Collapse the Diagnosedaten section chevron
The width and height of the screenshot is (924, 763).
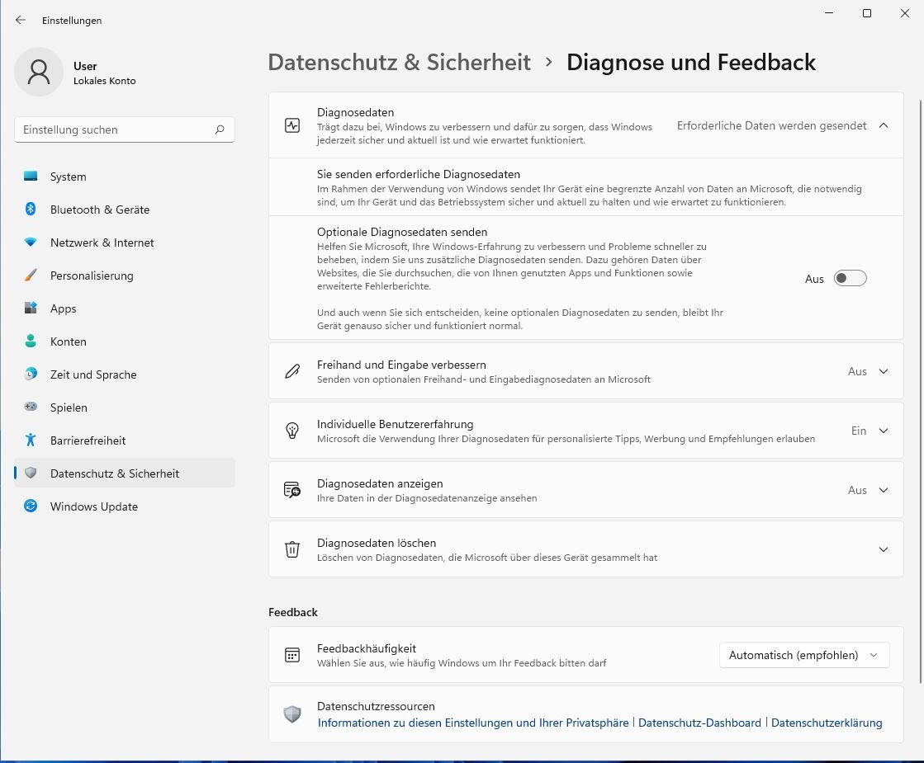coord(884,126)
